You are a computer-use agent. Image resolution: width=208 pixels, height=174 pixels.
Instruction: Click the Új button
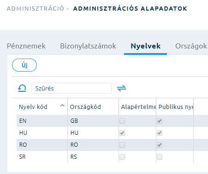[x=24, y=65]
